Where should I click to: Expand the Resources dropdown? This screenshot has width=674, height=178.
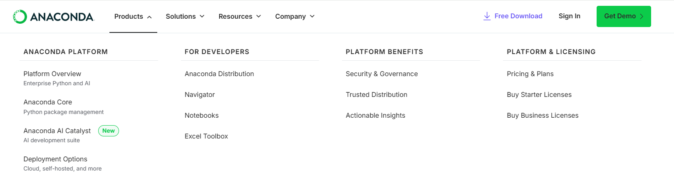pos(240,16)
